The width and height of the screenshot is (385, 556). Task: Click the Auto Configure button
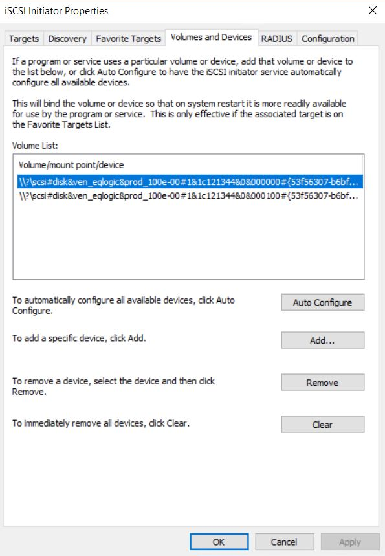pyautogui.click(x=322, y=302)
